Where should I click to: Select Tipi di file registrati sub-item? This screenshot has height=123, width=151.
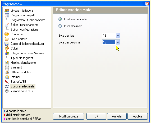pyautogui.click(x=22, y=58)
